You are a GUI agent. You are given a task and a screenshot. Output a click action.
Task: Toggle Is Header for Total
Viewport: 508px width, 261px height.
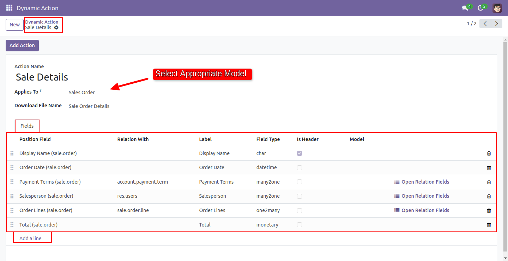(x=300, y=225)
